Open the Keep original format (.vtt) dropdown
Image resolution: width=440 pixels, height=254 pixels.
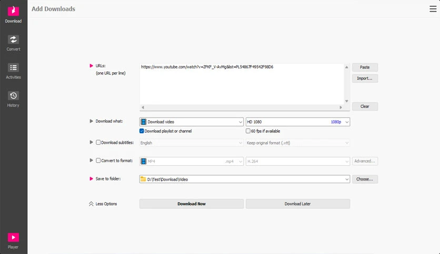tap(298, 143)
